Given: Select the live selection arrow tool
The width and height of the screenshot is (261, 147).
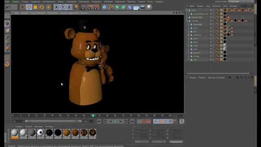Looking at the screenshot, I should (x=22, y=7).
